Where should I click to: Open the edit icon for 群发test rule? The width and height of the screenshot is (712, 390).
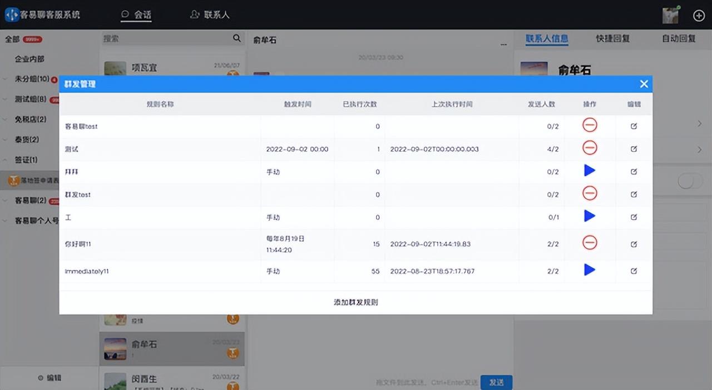[x=634, y=194]
